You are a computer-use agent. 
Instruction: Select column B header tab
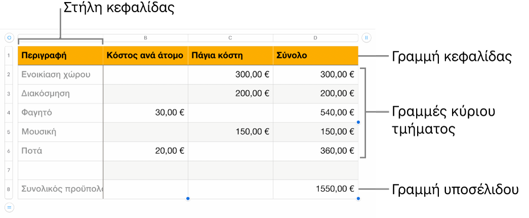tap(145, 38)
